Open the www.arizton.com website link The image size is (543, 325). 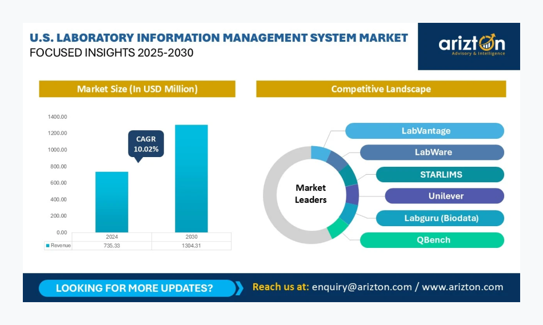tap(462, 287)
